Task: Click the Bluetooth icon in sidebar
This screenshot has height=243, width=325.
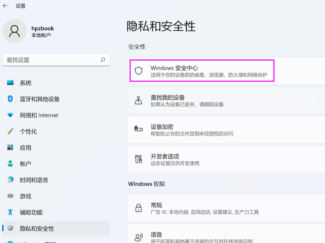Action: tap(10, 99)
